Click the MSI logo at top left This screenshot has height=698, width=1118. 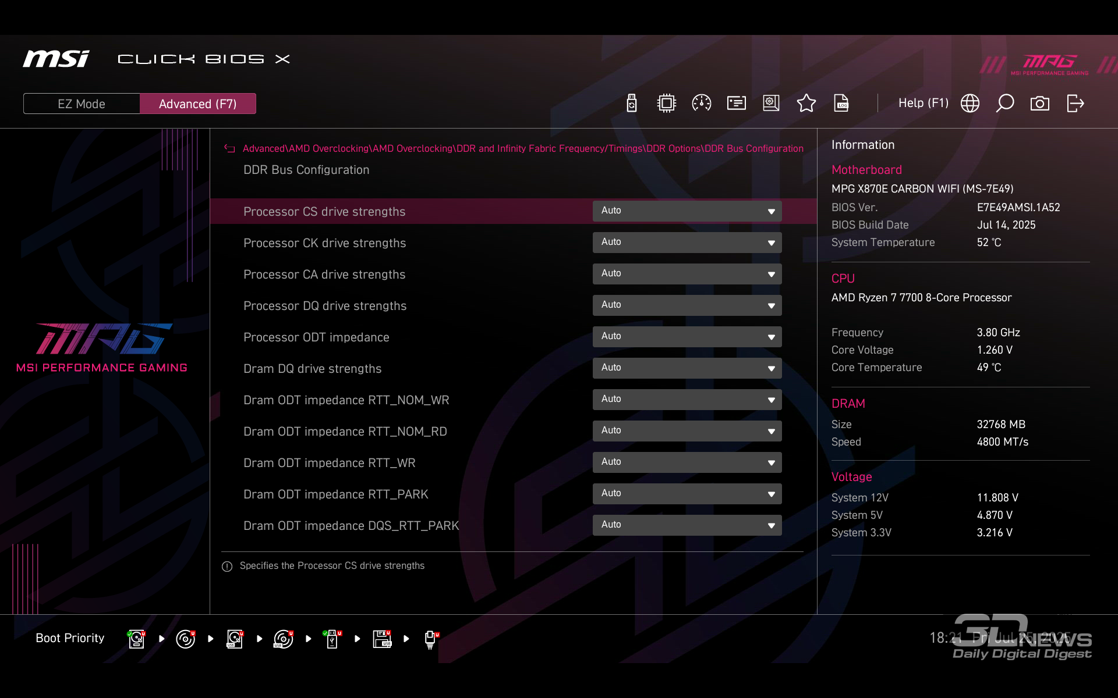click(x=56, y=59)
